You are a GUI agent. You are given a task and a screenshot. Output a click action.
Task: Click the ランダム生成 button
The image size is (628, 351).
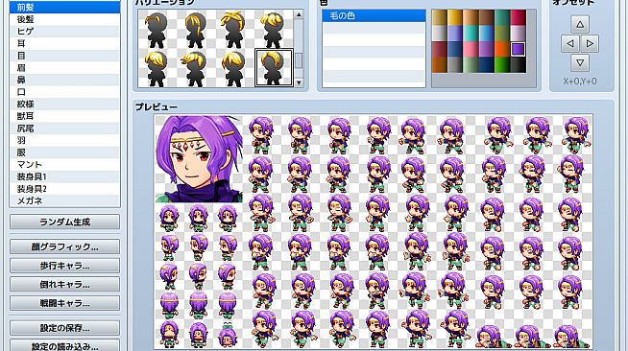pyautogui.click(x=64, y=222)
